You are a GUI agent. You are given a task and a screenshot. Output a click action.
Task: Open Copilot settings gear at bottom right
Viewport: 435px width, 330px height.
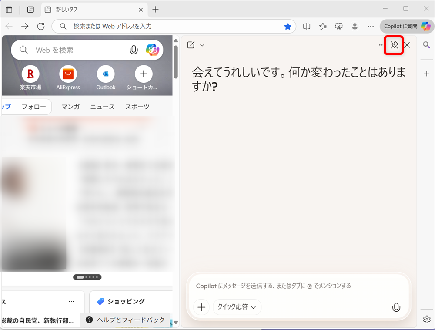point(427,319)
